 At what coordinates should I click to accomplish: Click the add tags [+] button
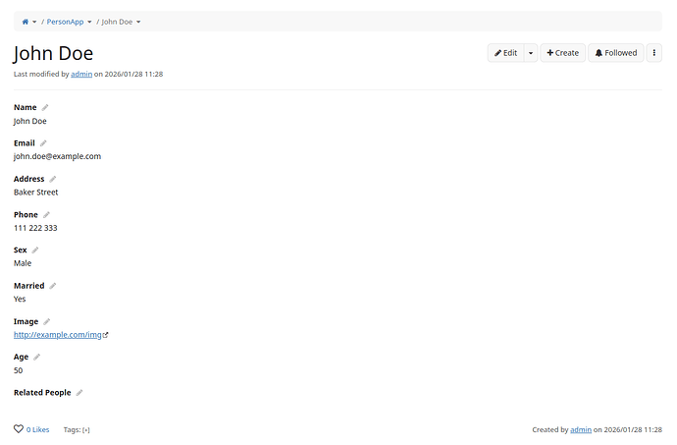[x=86, y=430]
